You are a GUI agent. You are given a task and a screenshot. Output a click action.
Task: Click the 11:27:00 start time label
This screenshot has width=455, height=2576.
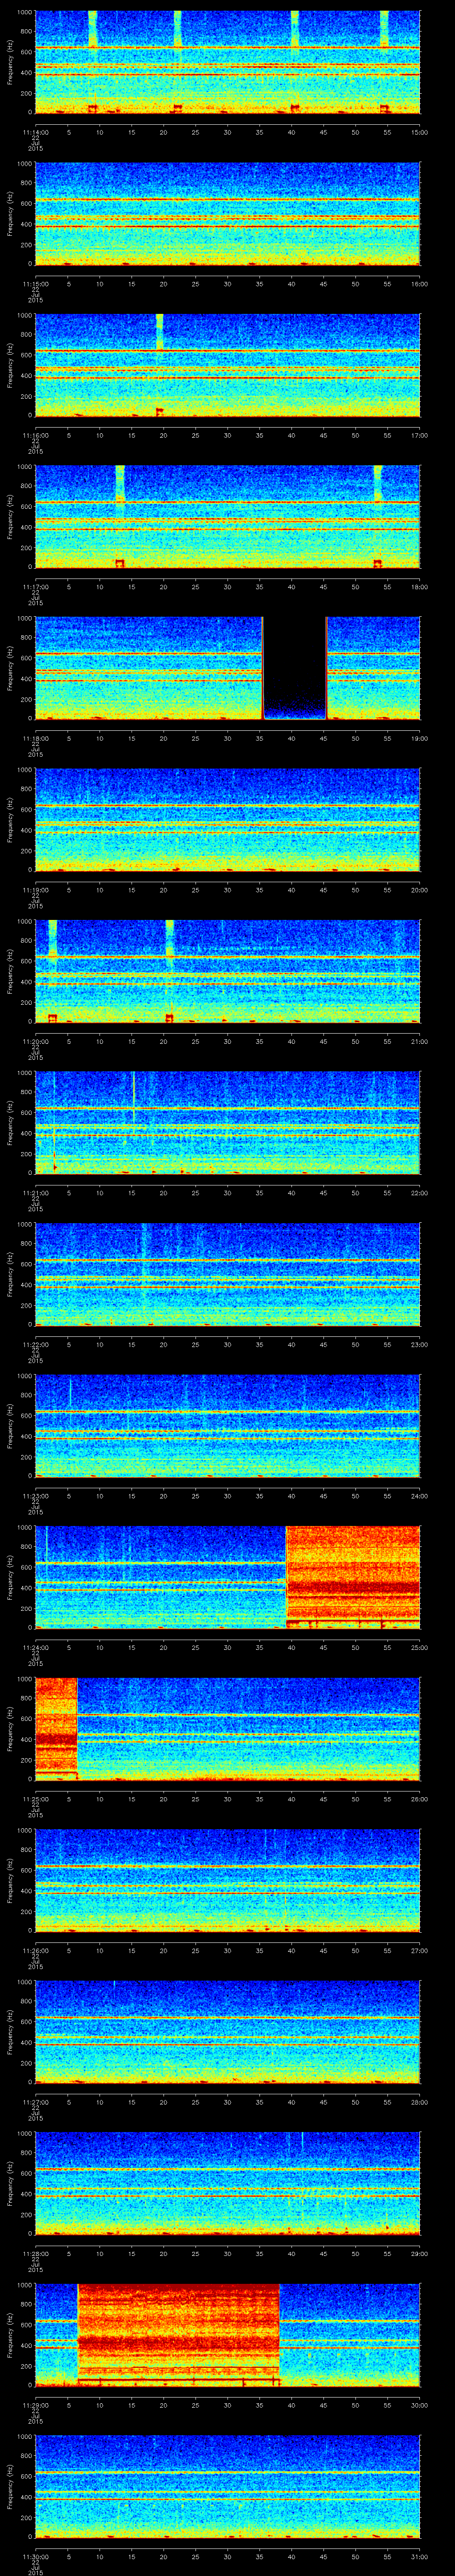pyautogui.click(x=35, y=2101)
